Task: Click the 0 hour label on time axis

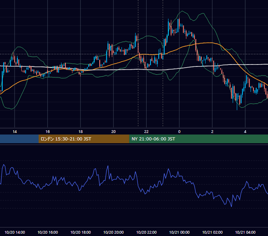Action: (x=179, y=132)
